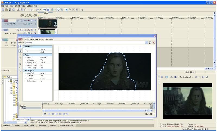Viewport: 217px width, 131px height.
Task: Solo video track 1
Action: tap(35, 20)
